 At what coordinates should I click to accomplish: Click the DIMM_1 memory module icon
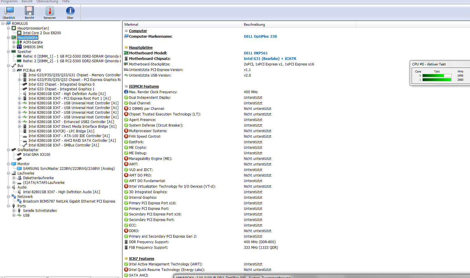point(19,56)
